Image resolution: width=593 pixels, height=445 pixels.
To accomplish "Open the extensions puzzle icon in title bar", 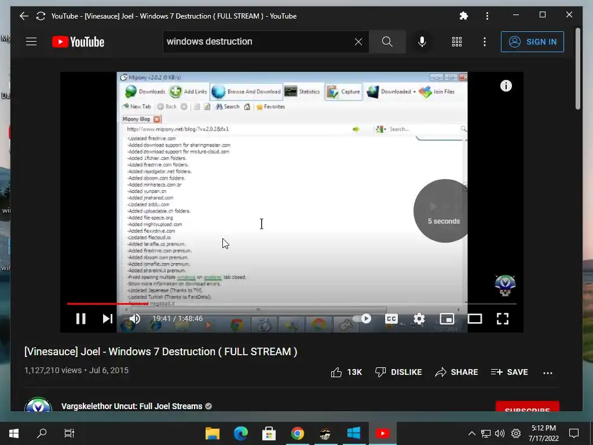I will tap(464, 16).
